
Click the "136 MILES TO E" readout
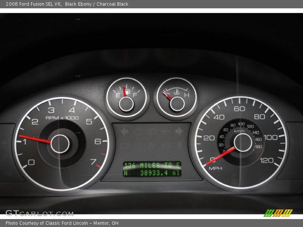coord(152,165)
